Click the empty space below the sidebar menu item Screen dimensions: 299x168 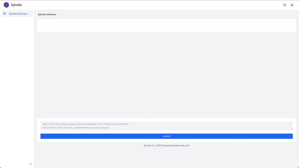pyautogui.click(x=17, y=87)
